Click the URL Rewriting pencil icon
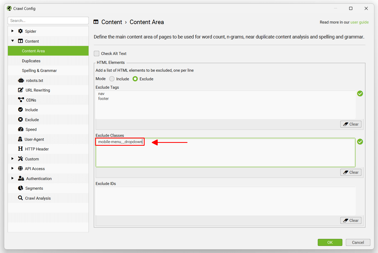This screenshot has width=378, height=253. [x=20, y=90]
